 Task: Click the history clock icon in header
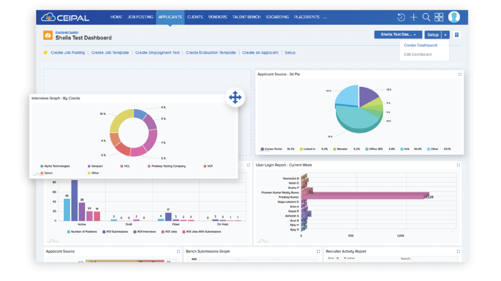point(401,17)
